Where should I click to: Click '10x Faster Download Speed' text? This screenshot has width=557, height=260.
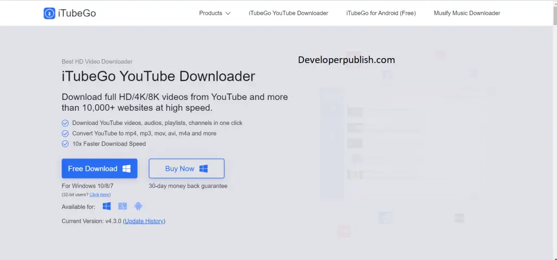pos(109,144)
